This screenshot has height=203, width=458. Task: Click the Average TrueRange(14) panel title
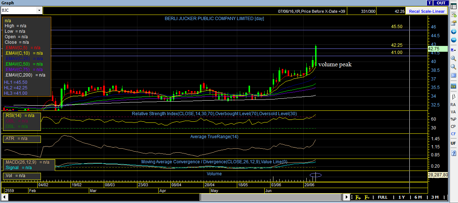[214, 137]
